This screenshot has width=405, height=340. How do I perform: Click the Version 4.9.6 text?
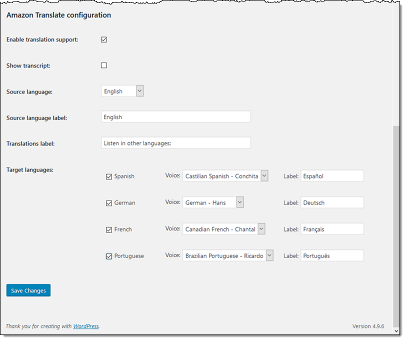368,326
